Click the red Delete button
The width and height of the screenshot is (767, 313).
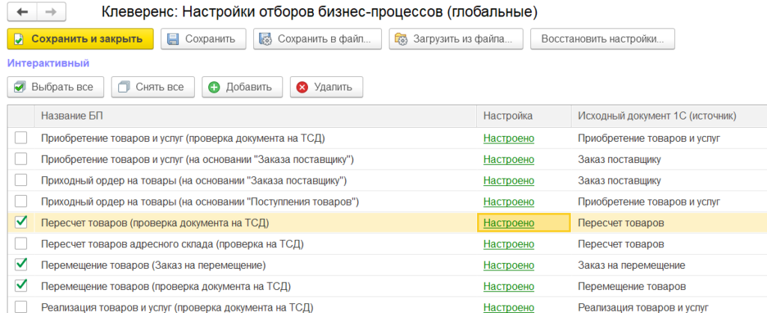point(326,87)
